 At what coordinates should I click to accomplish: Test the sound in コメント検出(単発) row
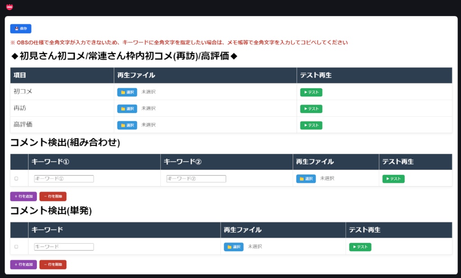pos(360,246)
